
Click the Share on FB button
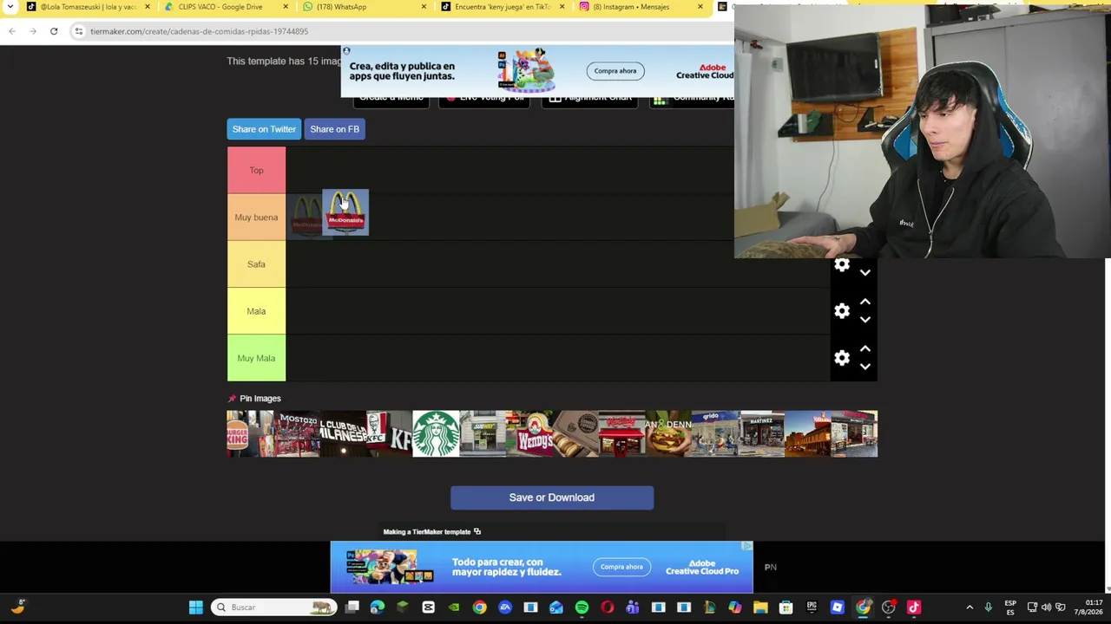[x=334, y=129]
